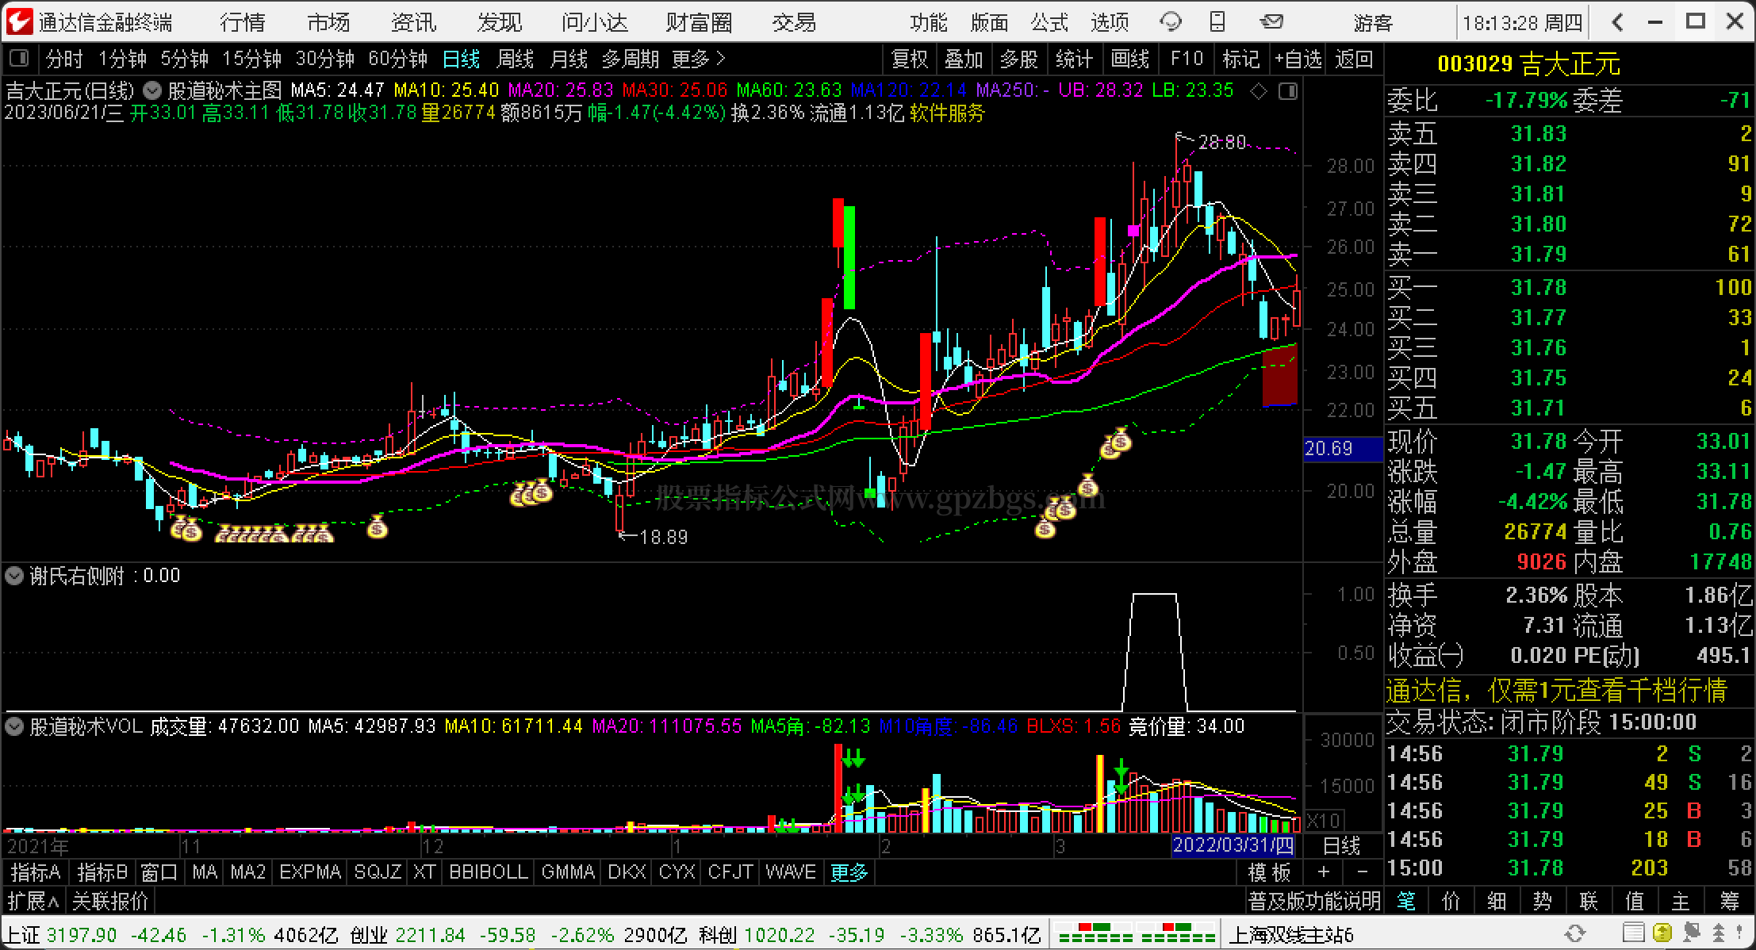Open the 交易 menu
This screenshot has width=1756, height=950.
coord(794,22)
